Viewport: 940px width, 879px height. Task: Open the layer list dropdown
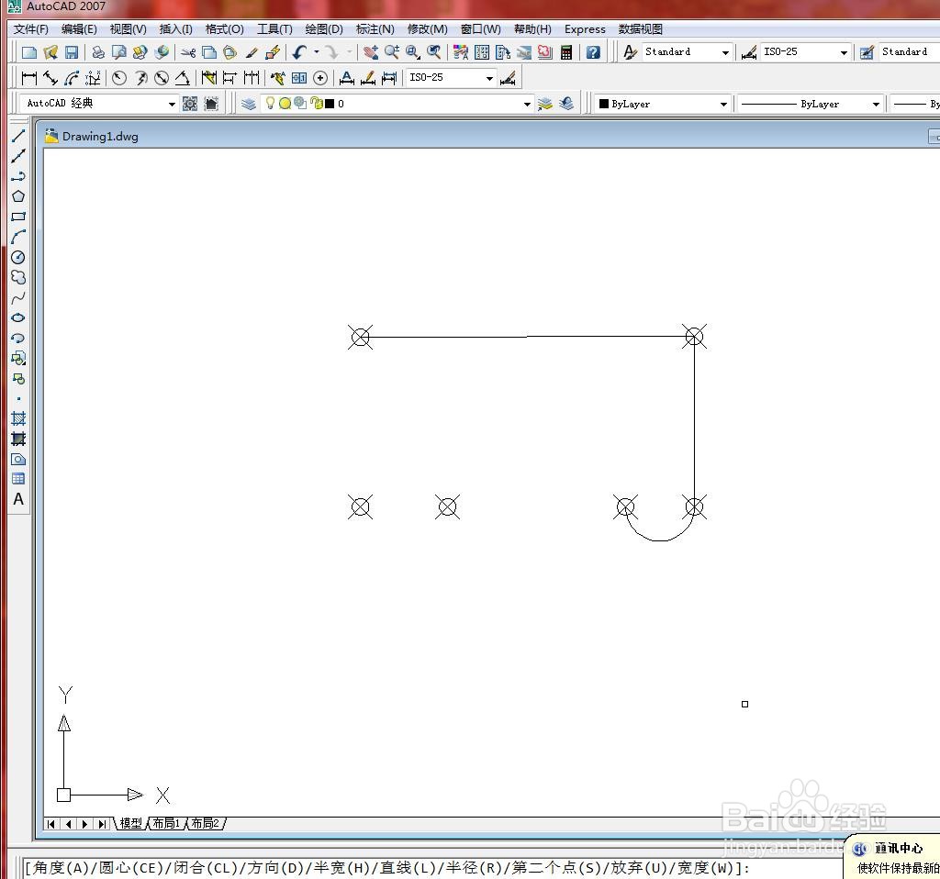(x=527, y=105)
